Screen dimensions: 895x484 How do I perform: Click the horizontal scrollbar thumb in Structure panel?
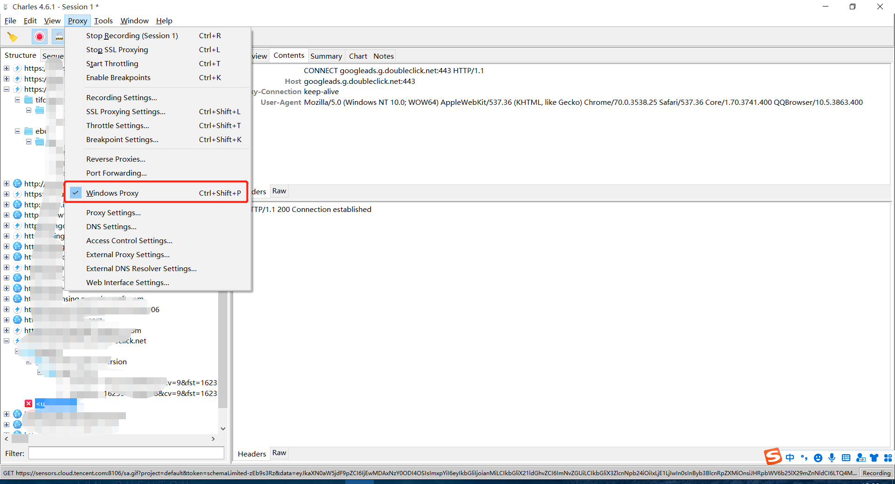pyautogui.click(x=20, y=438)
